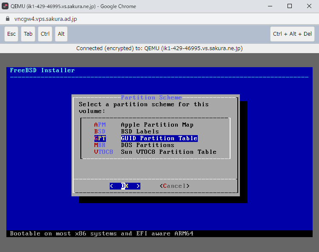319x252 pixels.
Task: Confirm with the OK button
Action: pos(125,186)
